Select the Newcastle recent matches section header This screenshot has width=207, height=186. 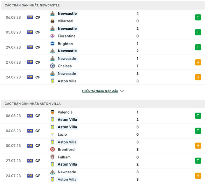[32, 5]
